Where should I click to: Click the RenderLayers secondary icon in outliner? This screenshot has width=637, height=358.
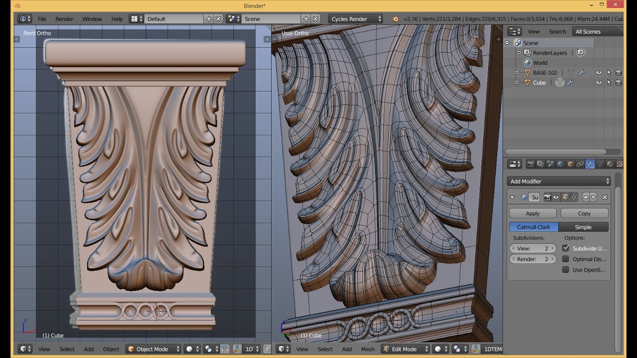pos(581,53)
